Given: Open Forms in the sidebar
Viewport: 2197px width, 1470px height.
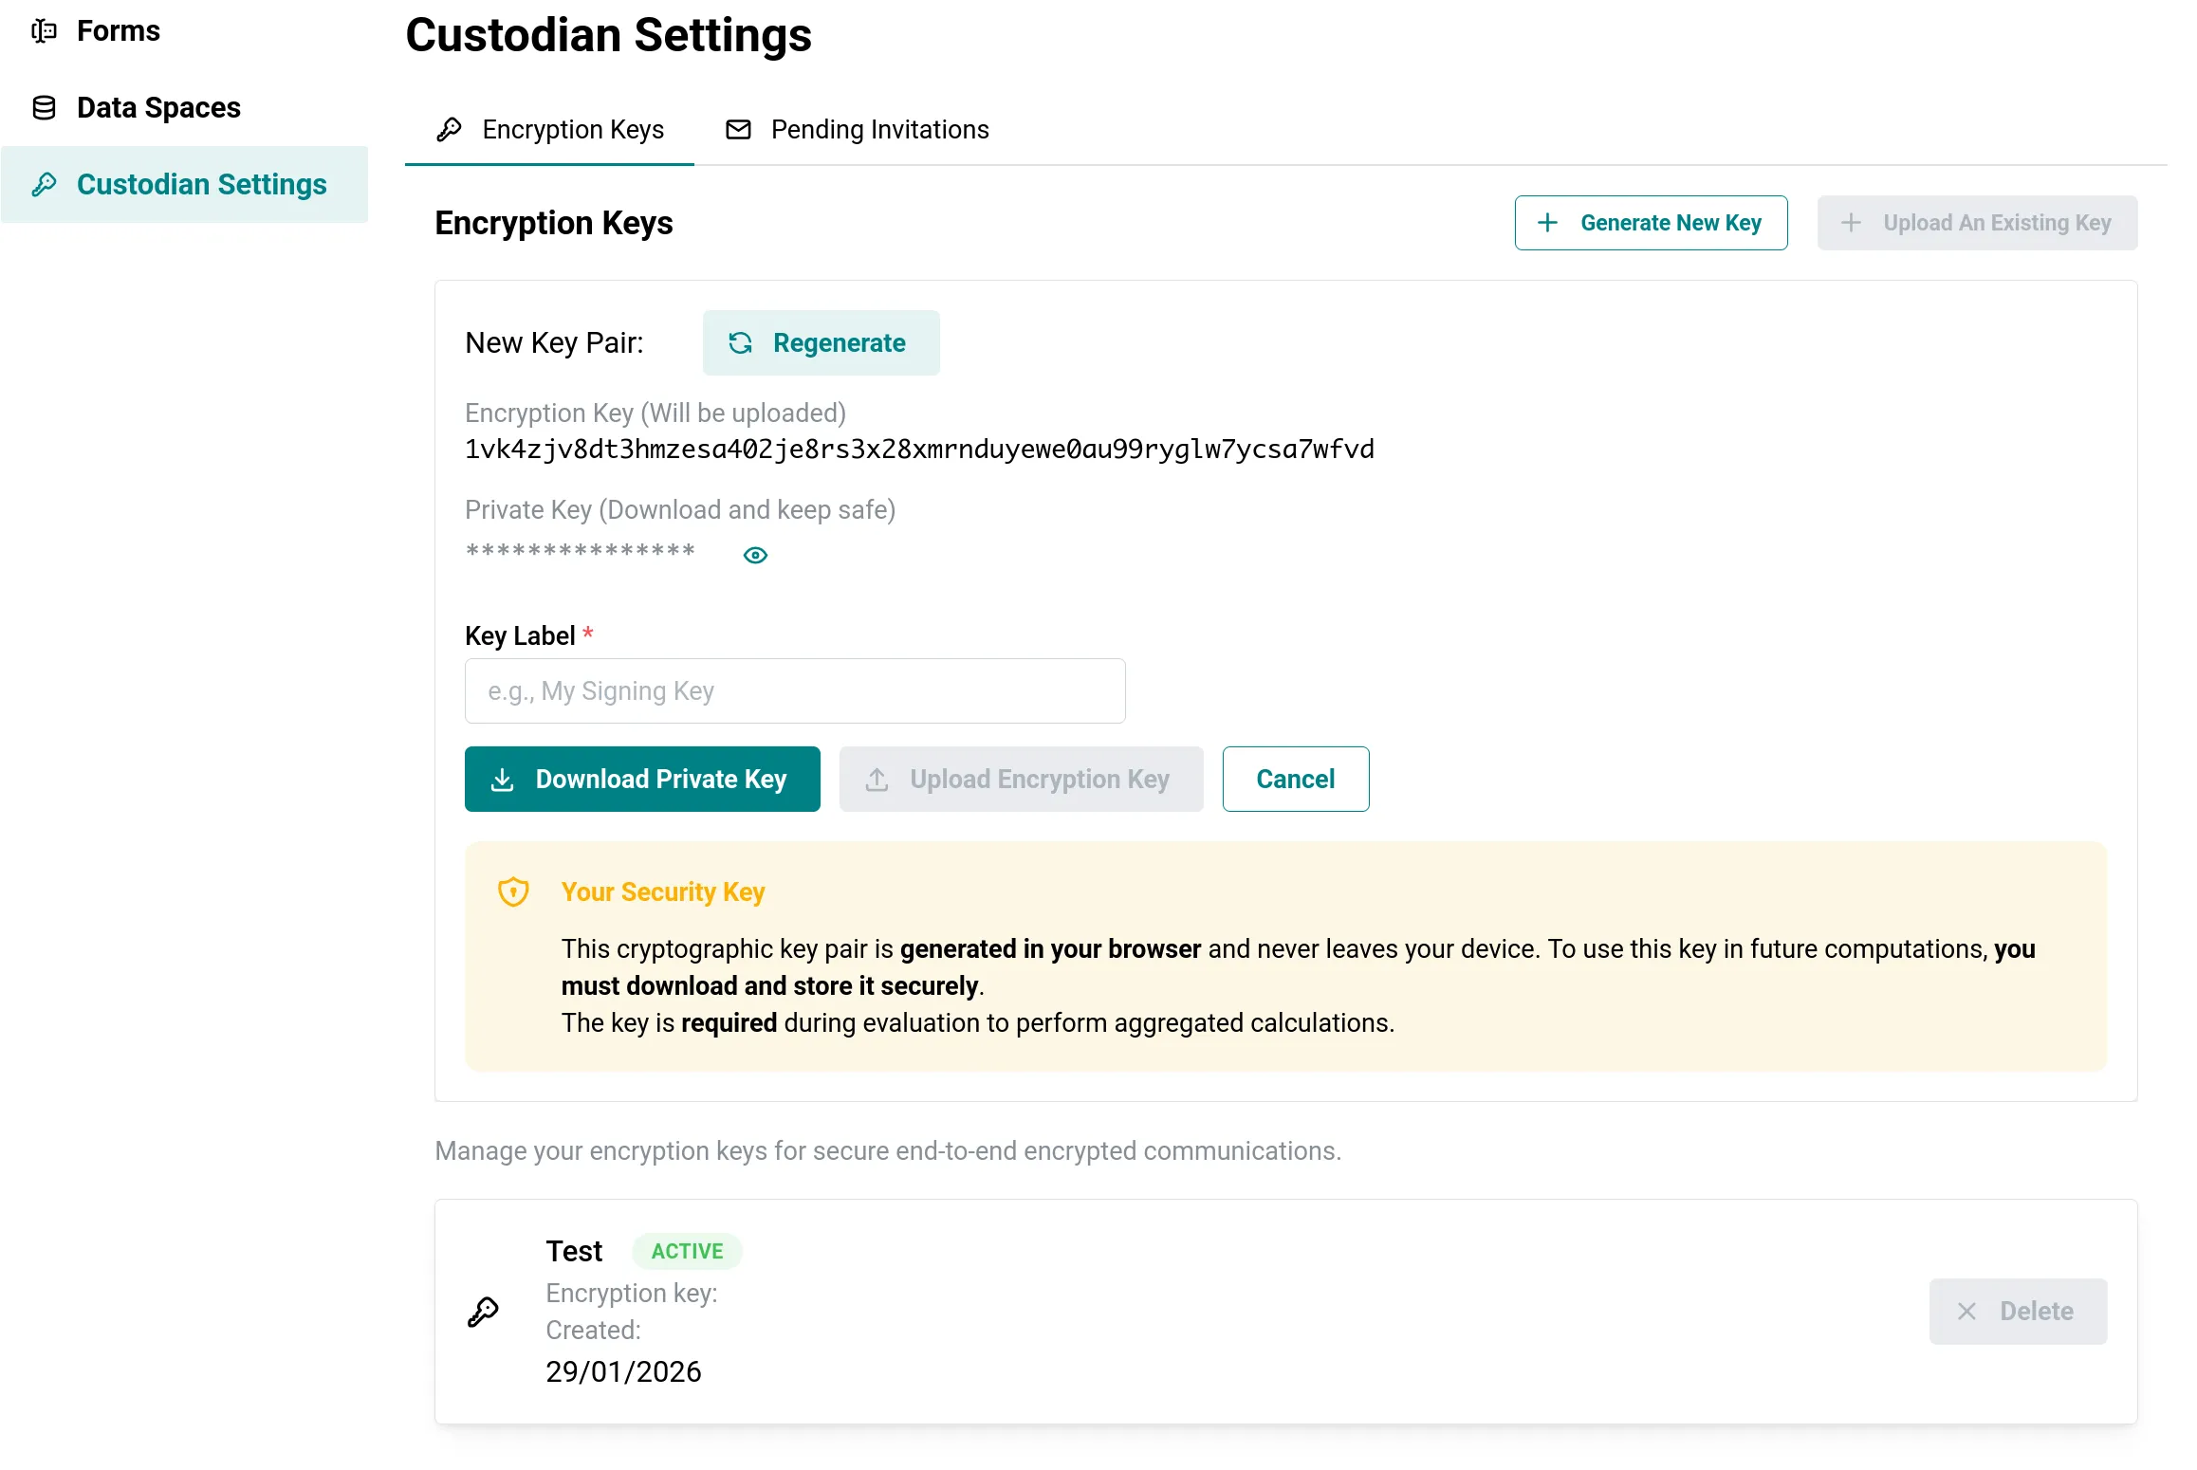Looking at the screenshot, I should click(x=118, y=31).
